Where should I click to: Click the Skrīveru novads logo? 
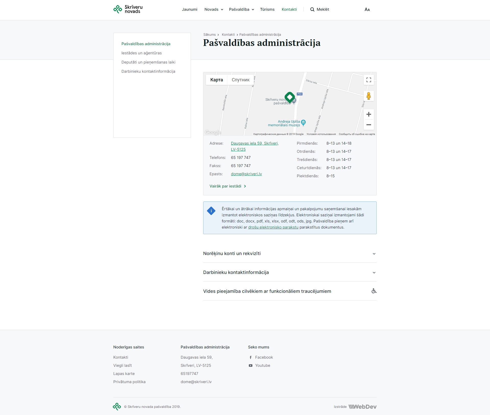click(x=128, y=9)
